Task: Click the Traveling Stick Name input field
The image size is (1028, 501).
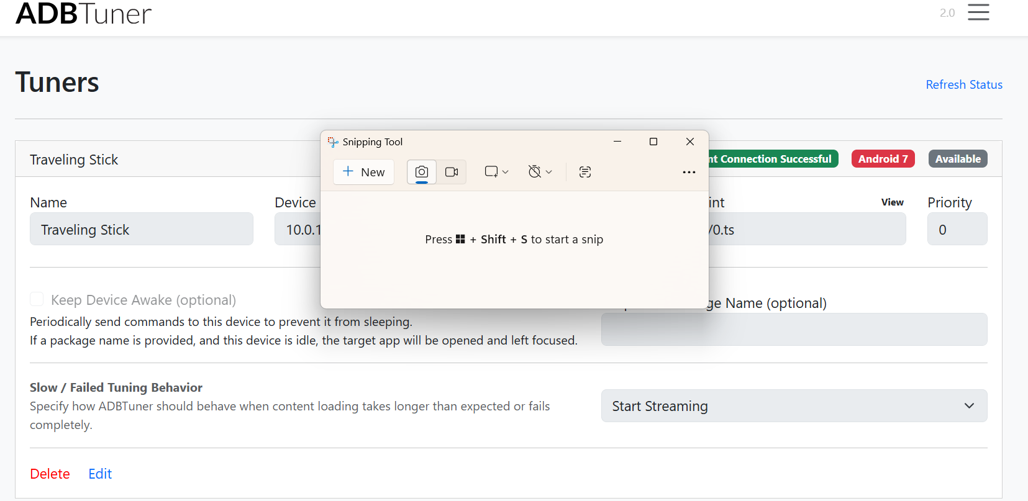Action: click(x=142, y=230)
